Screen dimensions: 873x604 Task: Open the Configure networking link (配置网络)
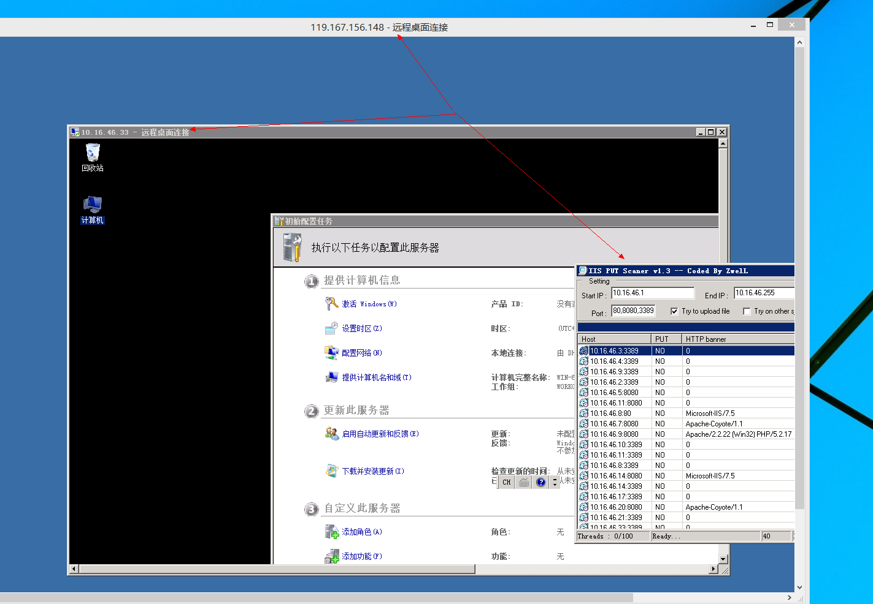(x=362, y=353)
